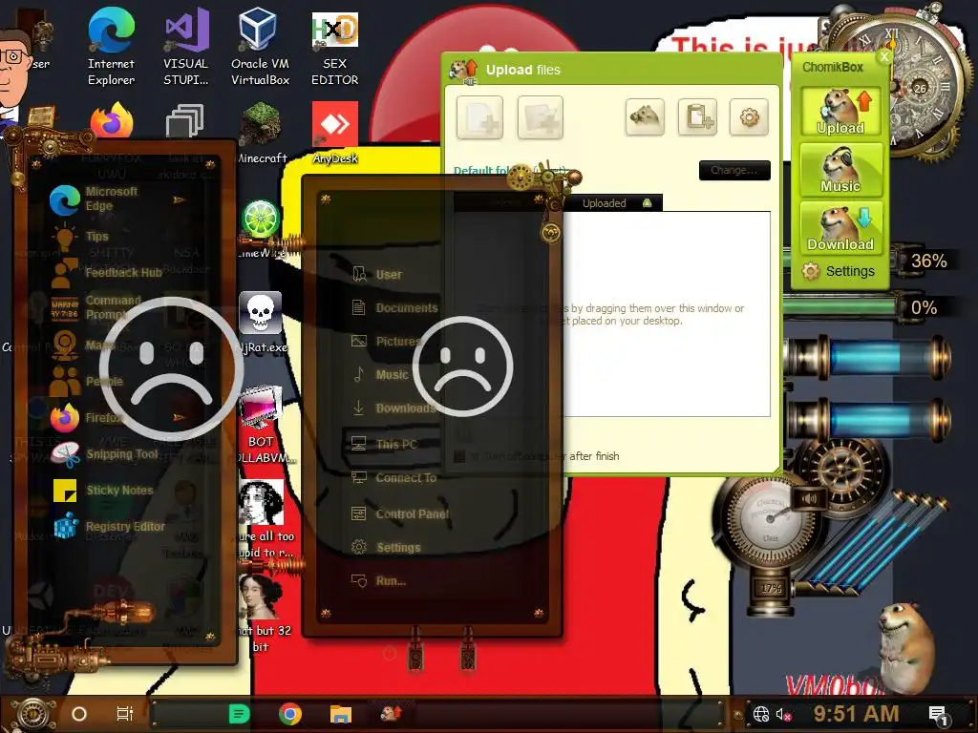Click the hamster icon button in Upload files toolbar
Image resolution: width=978 pixels, height=733 pixels.
click(x=645, y=116)
